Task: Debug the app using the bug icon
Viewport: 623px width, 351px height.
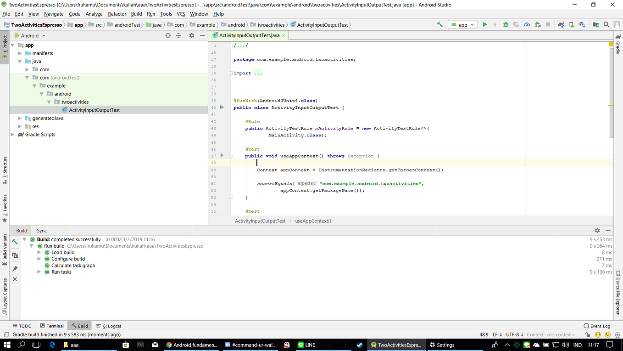Action: point(506,24)
